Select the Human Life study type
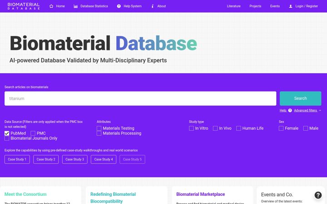The height and width of the screenshot is (204, 327). tap(238, 128)
